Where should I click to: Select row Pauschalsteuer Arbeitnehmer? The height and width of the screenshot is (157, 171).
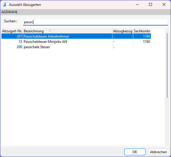pos(76,36)
